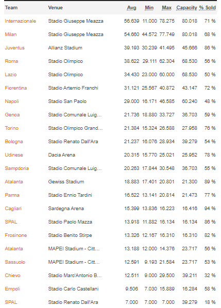Open the Sampdoria team link

[17, 168]
